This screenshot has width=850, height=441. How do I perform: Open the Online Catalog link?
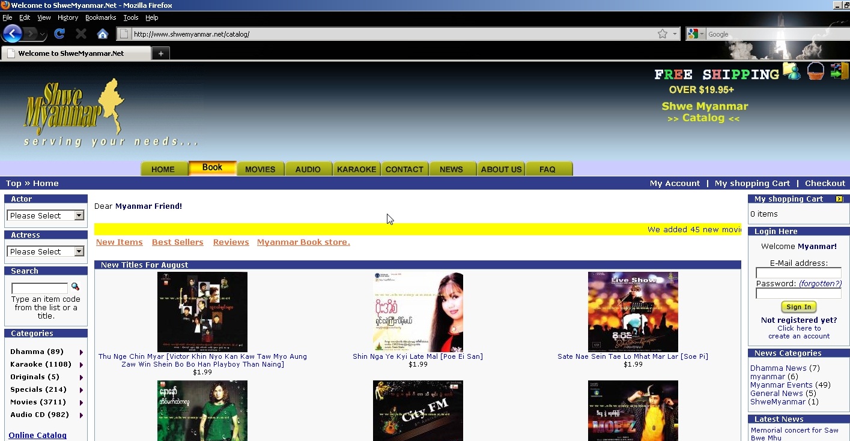point(38,436)
